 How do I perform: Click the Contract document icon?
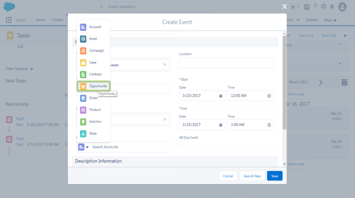83,74
